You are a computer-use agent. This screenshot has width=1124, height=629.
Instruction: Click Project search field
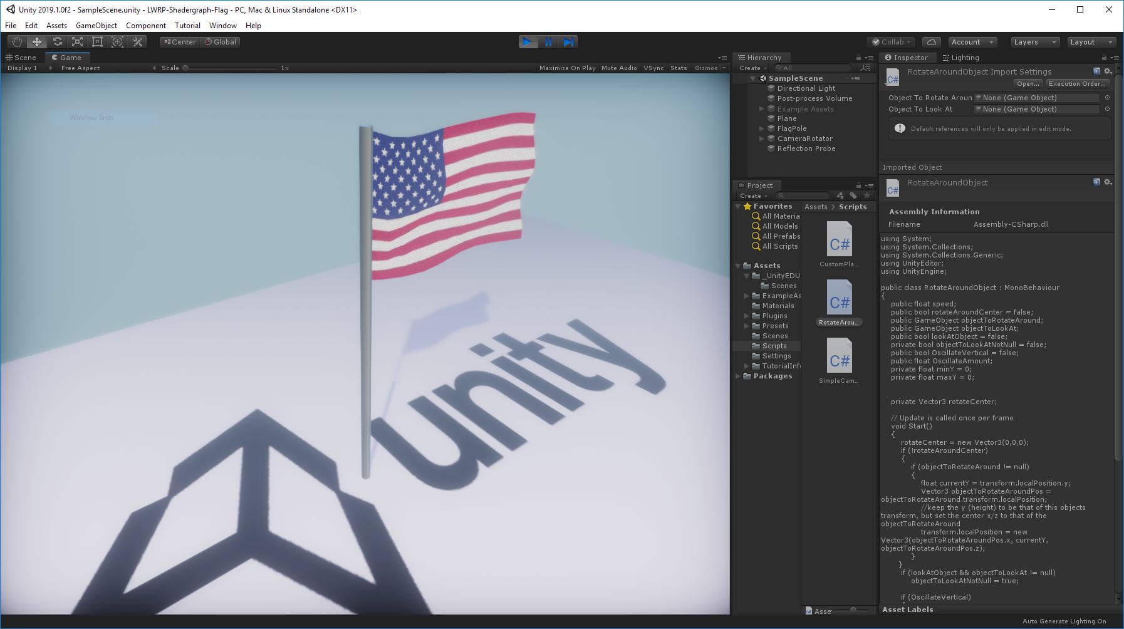point(803,195)
